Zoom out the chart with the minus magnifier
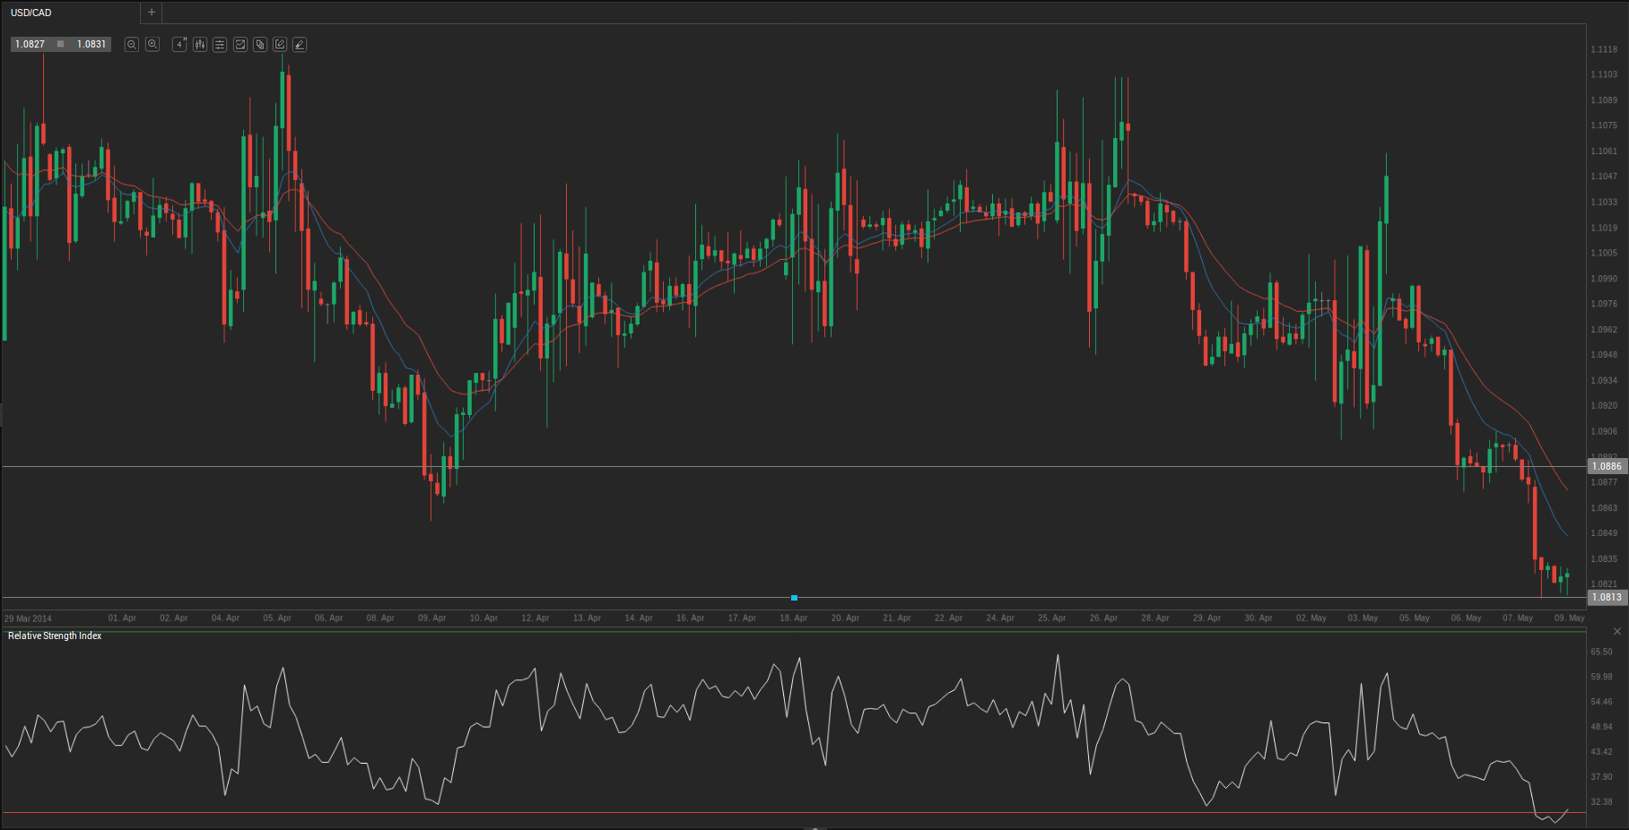 (132, 44)
